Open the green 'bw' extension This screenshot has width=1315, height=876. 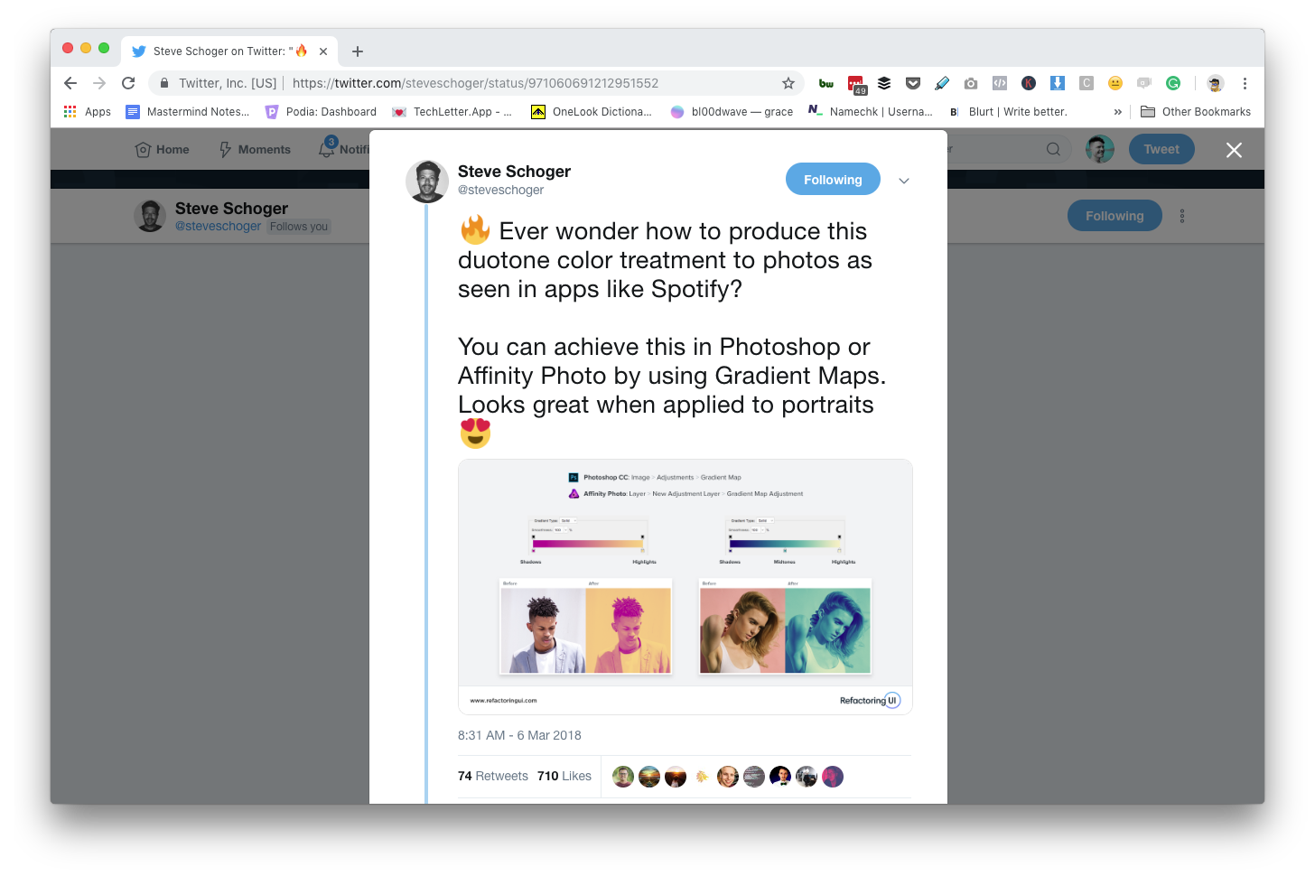[826, 83]
